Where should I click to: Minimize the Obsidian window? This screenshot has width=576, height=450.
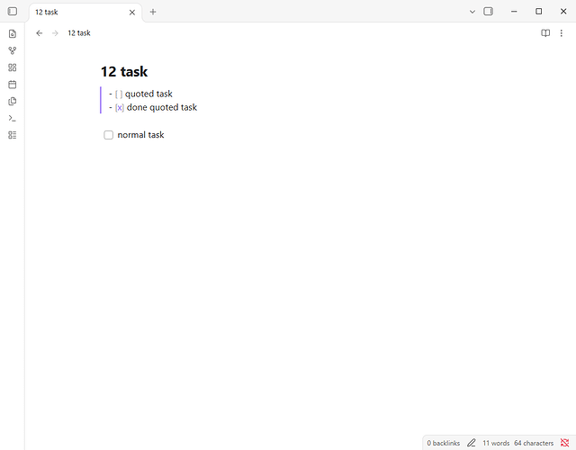(514, 12)
